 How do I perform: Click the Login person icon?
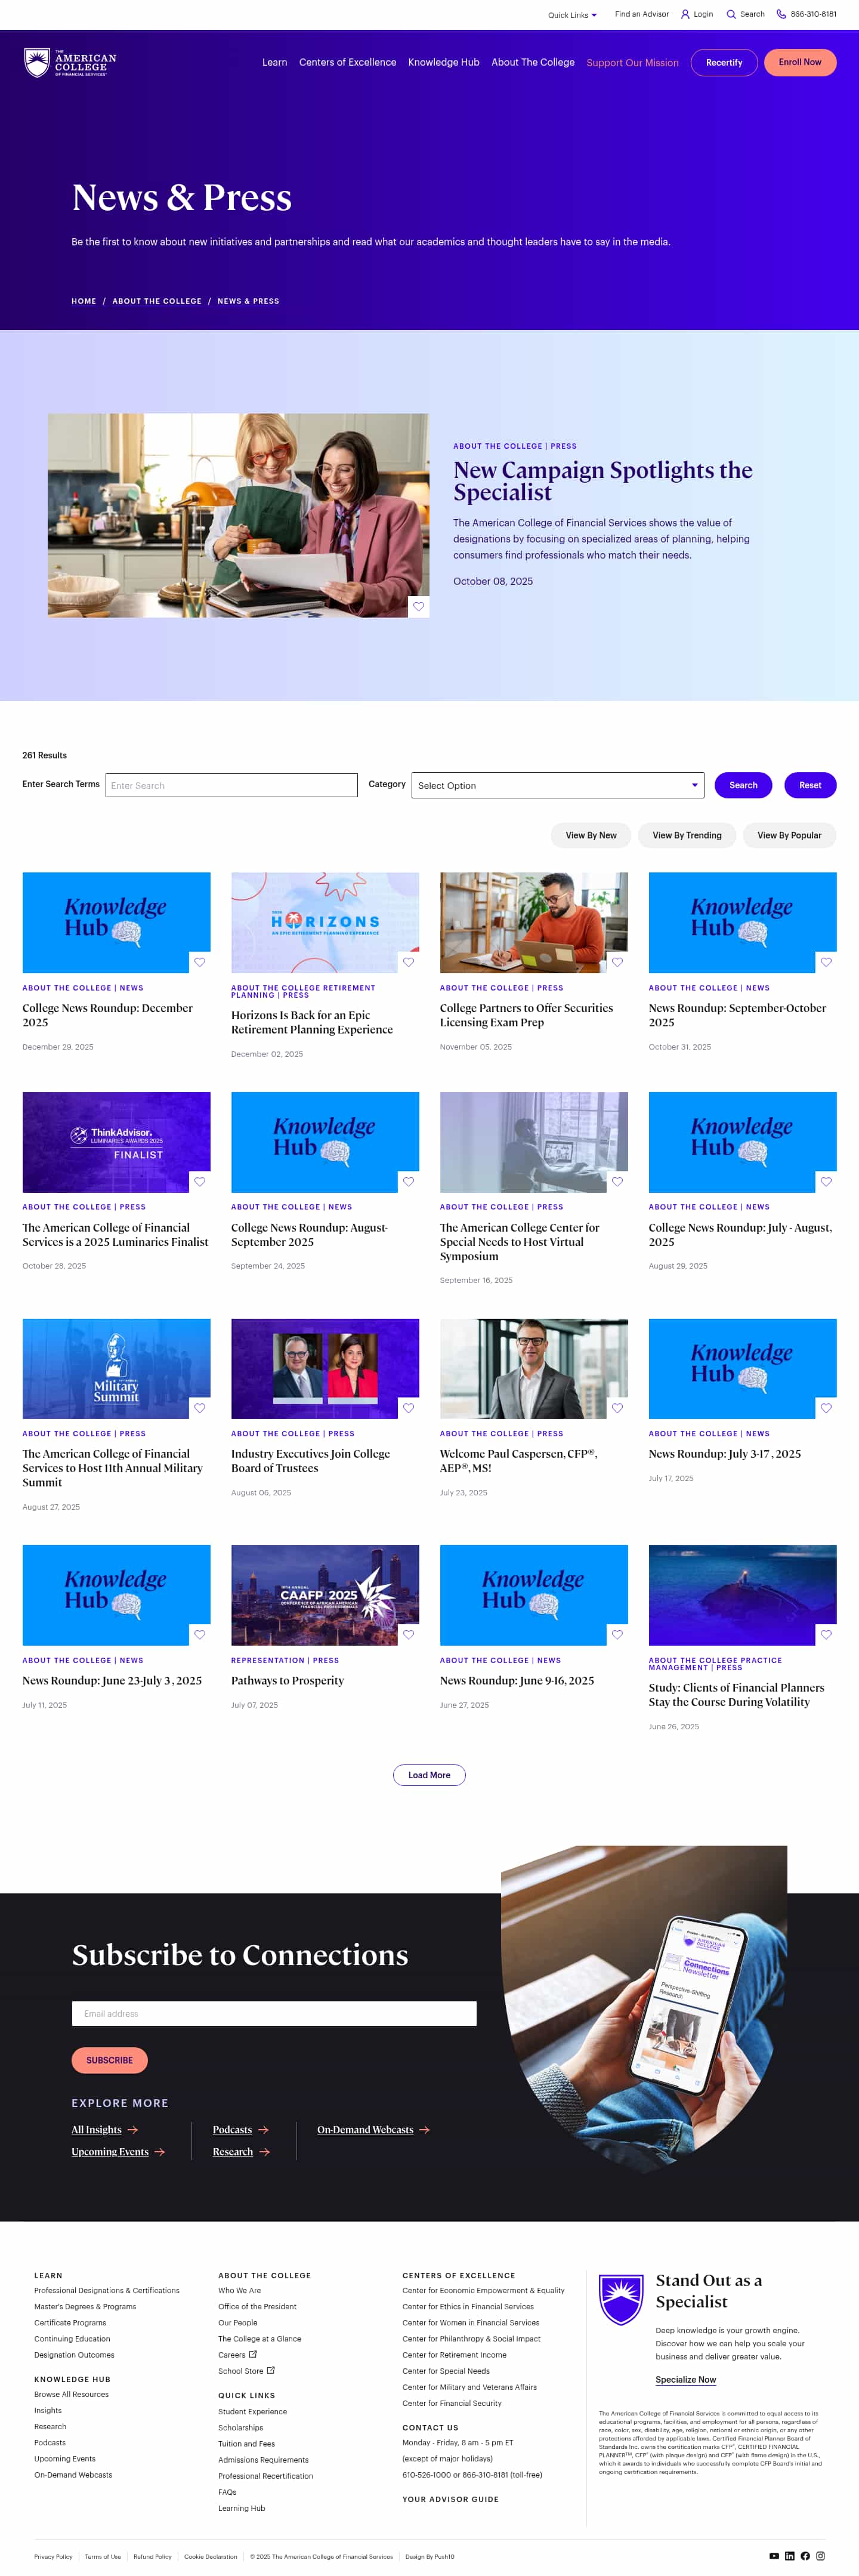[685, 14]
